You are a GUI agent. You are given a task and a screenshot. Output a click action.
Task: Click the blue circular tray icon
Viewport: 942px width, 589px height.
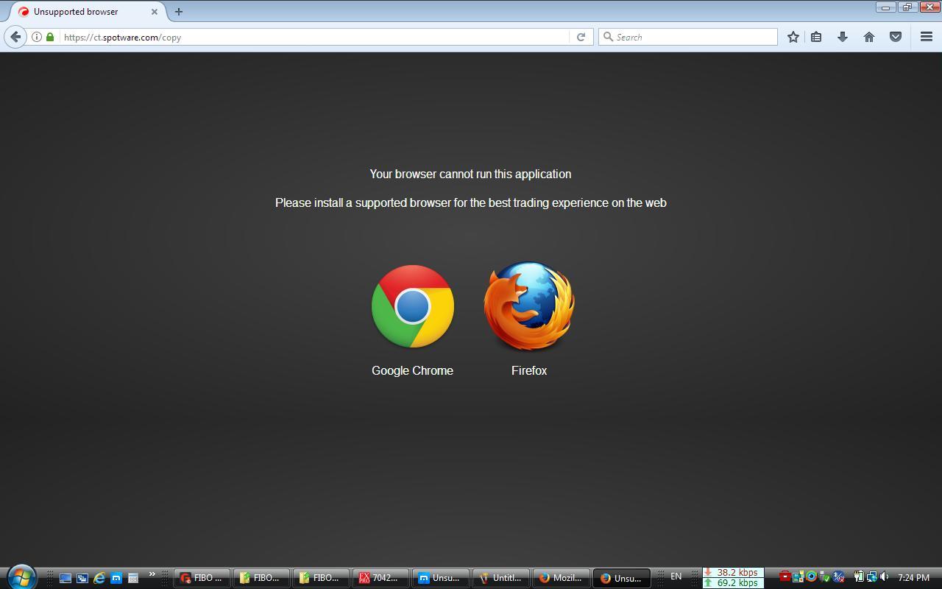tap(812, 576)
